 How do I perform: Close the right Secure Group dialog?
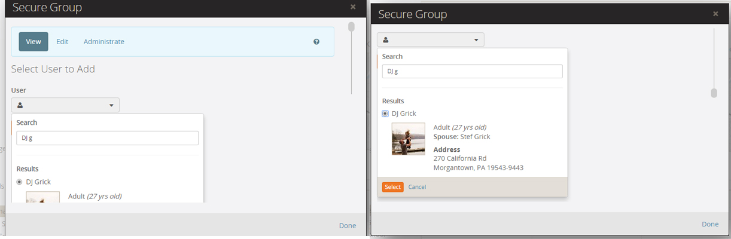tap(715, 14)
